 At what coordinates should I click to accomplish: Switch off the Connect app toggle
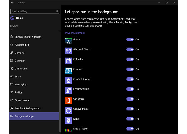pyautogui.click(x=130, y=69)
